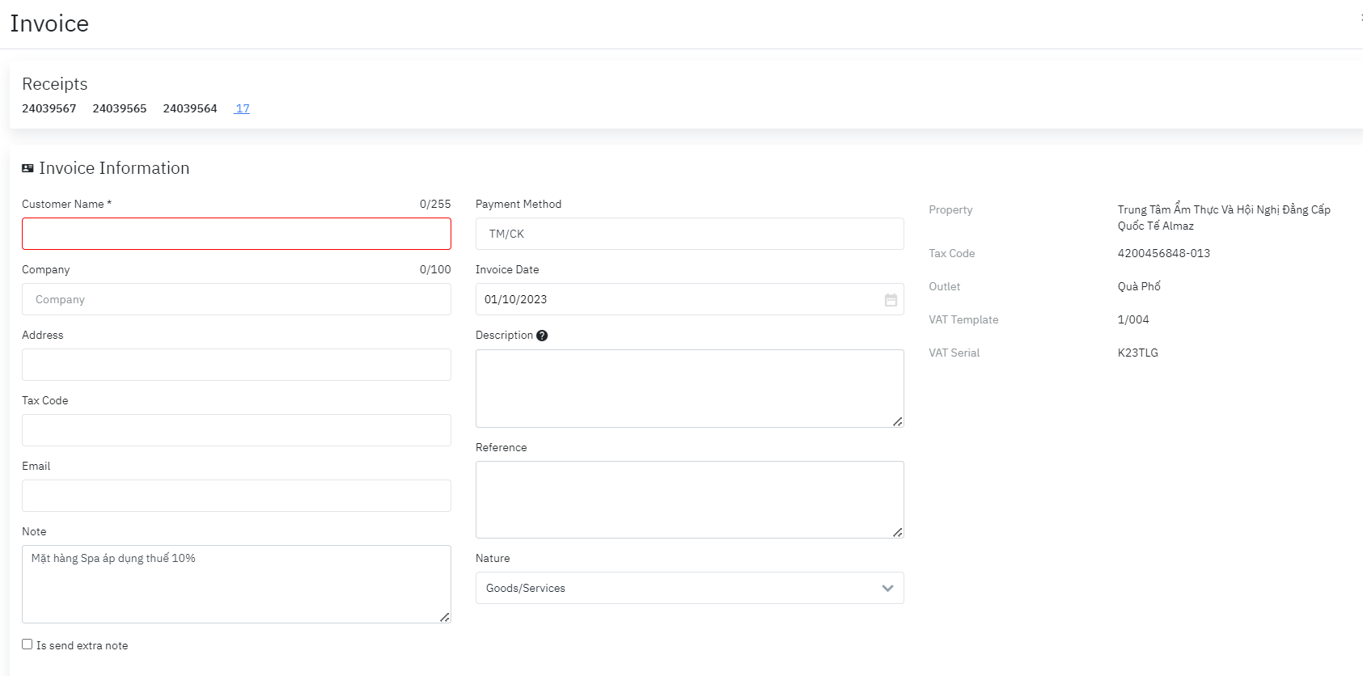Click into the Company text field
Screen dimensions: 1363x676
236,299
